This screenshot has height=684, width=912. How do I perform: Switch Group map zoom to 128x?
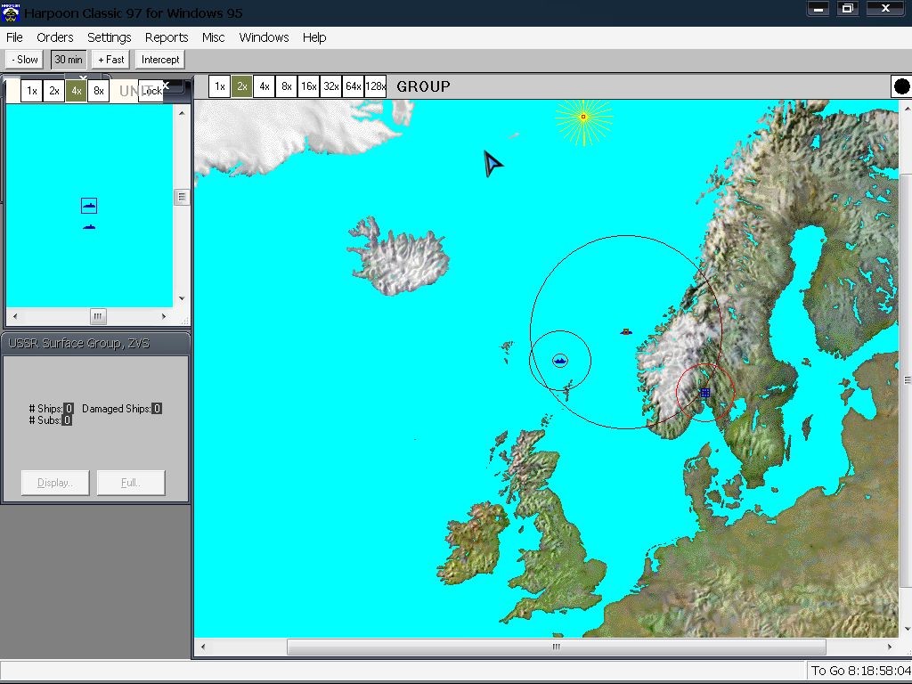click(x=376, y=86)
